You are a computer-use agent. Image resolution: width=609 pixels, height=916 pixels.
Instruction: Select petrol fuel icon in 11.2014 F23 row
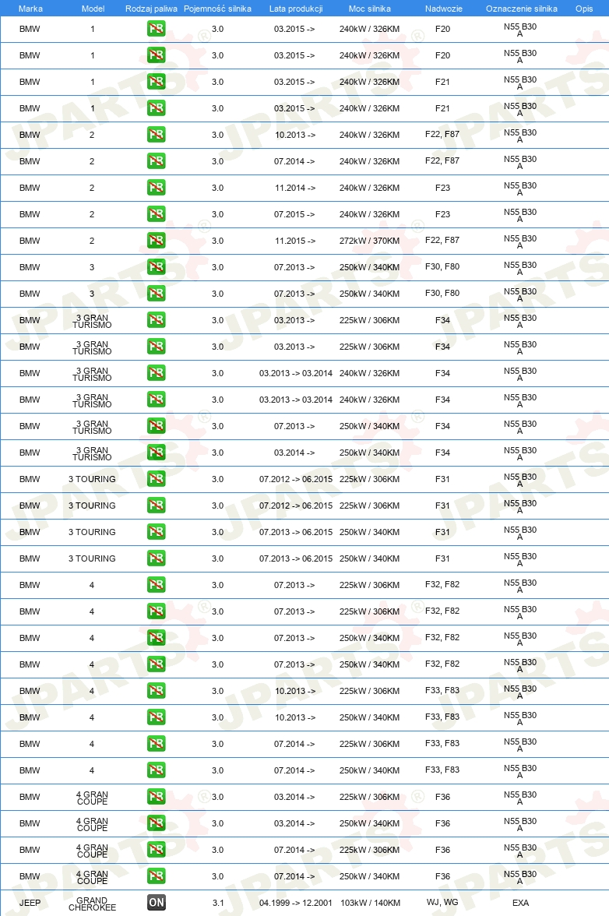(156, 188)
